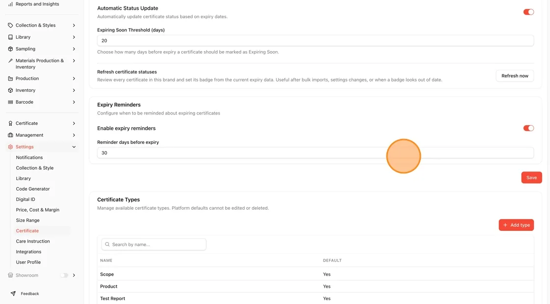Click the Feedback paper plane icon
The image size is (550, 304).
point(13,294)
